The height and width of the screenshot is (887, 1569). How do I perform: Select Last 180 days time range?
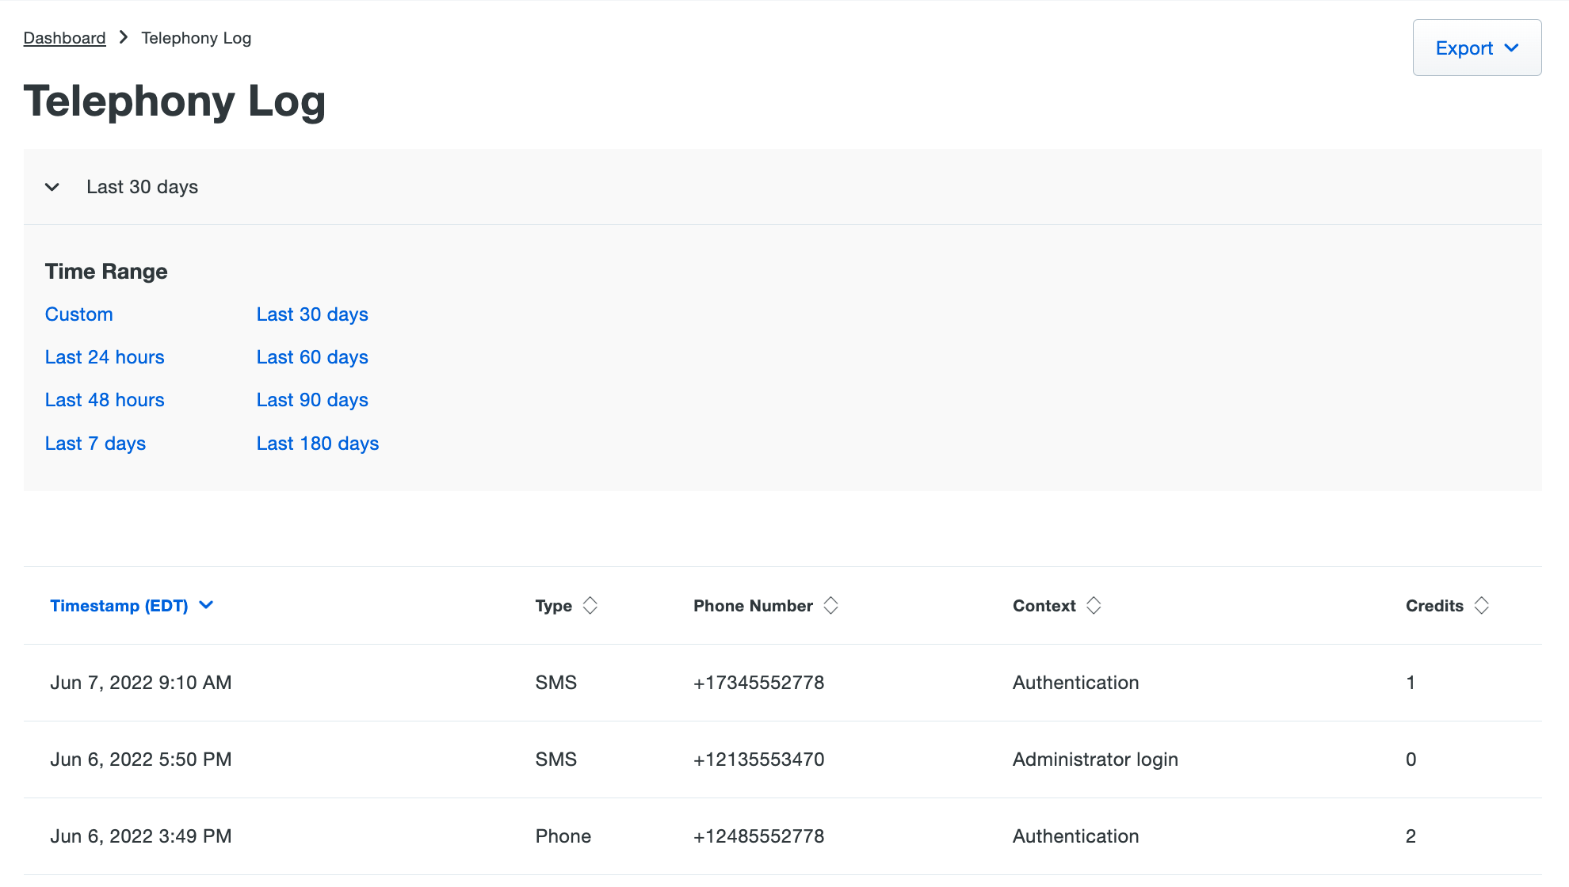pyautogui.click(x=317, y=443)
